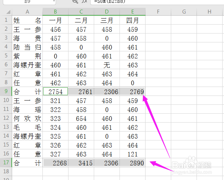Open the fx insert function icon

pyautogui.click(x=85, y=1)
